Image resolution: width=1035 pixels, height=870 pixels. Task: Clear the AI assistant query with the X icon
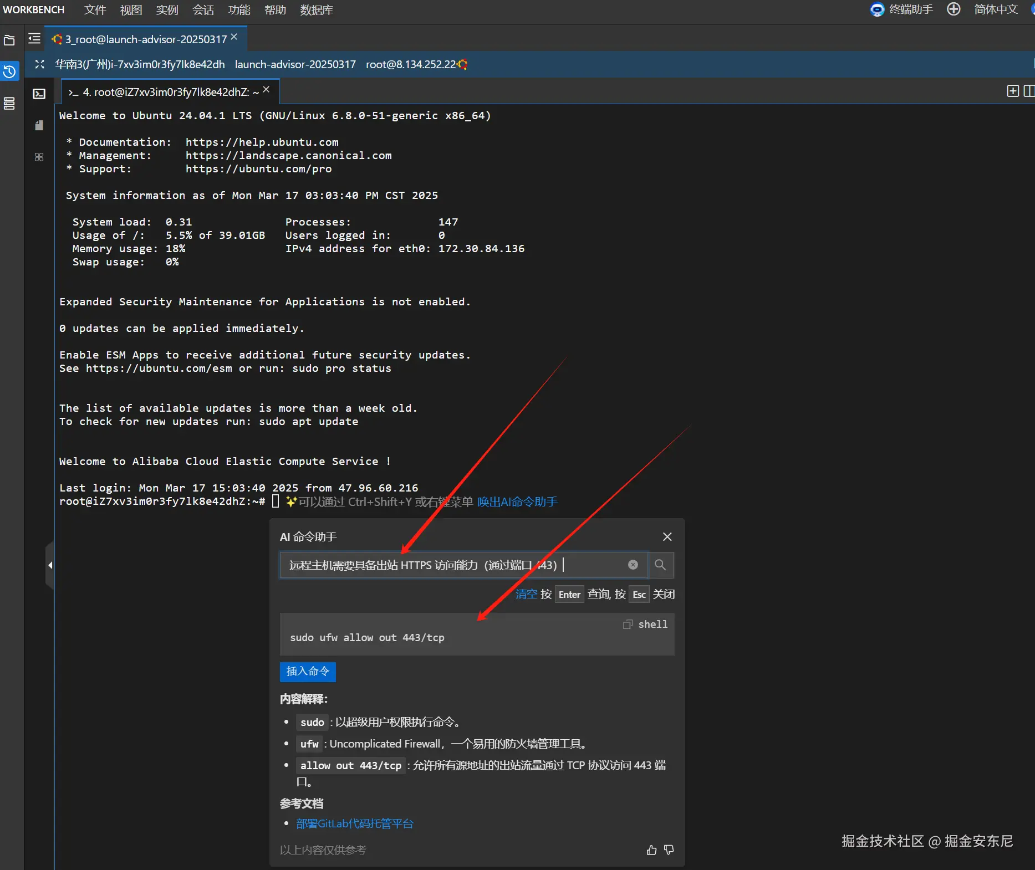(633, 565)
